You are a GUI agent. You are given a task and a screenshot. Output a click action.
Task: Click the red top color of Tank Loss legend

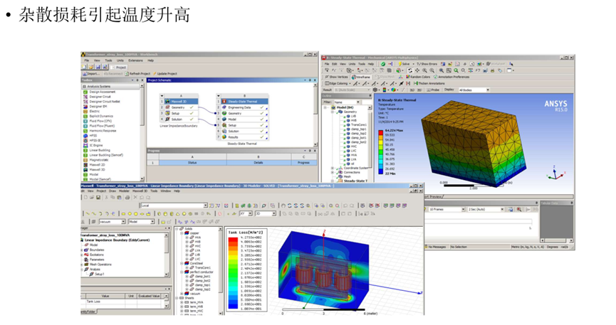pos(233,240)
